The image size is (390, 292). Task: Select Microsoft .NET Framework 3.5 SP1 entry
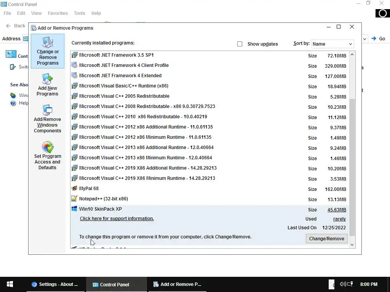coord(209,56)
